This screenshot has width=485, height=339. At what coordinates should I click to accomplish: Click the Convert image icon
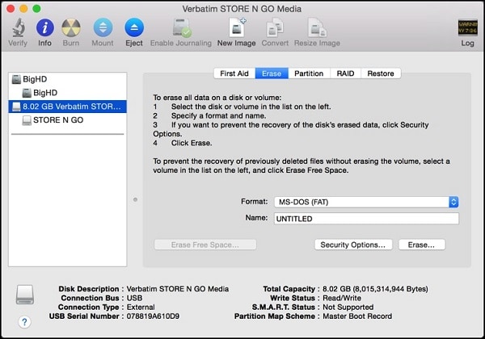275,27
